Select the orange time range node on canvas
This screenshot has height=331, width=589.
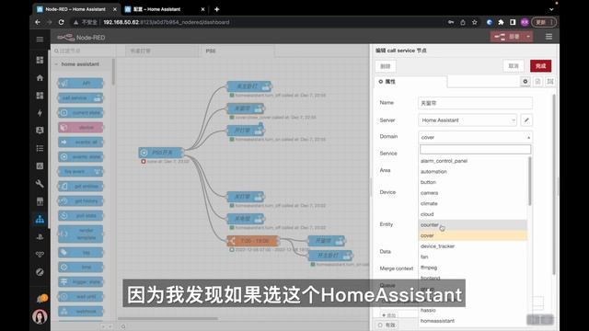point(253,241)
